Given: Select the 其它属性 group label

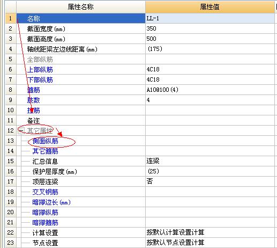Looking at the screenshot, I should 40,131.
